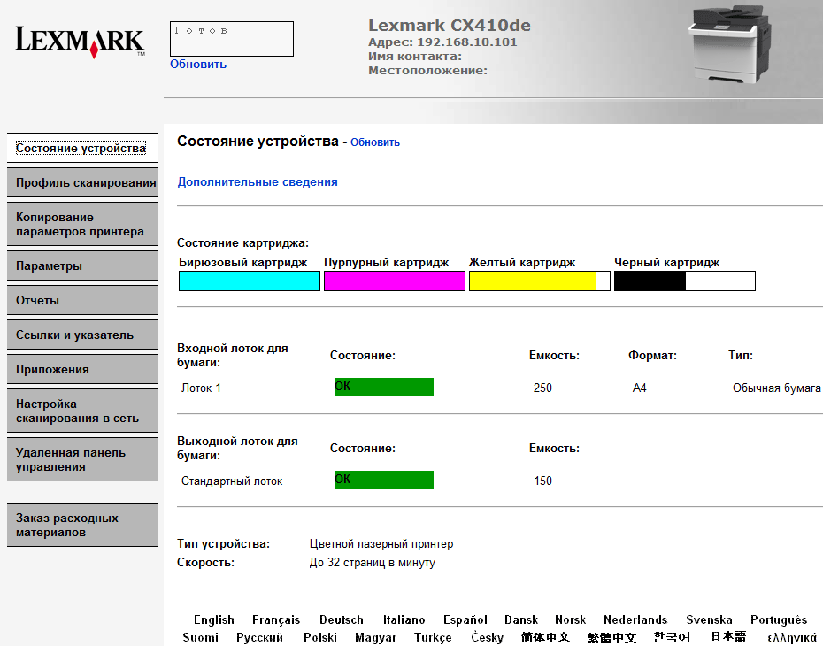Open Копирование параметров принтера

coord(82,224)
